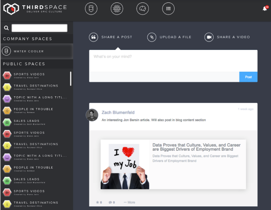Viewport: 271px width, 210px height.
Task: Click the blue Post button
Action: 248,77
